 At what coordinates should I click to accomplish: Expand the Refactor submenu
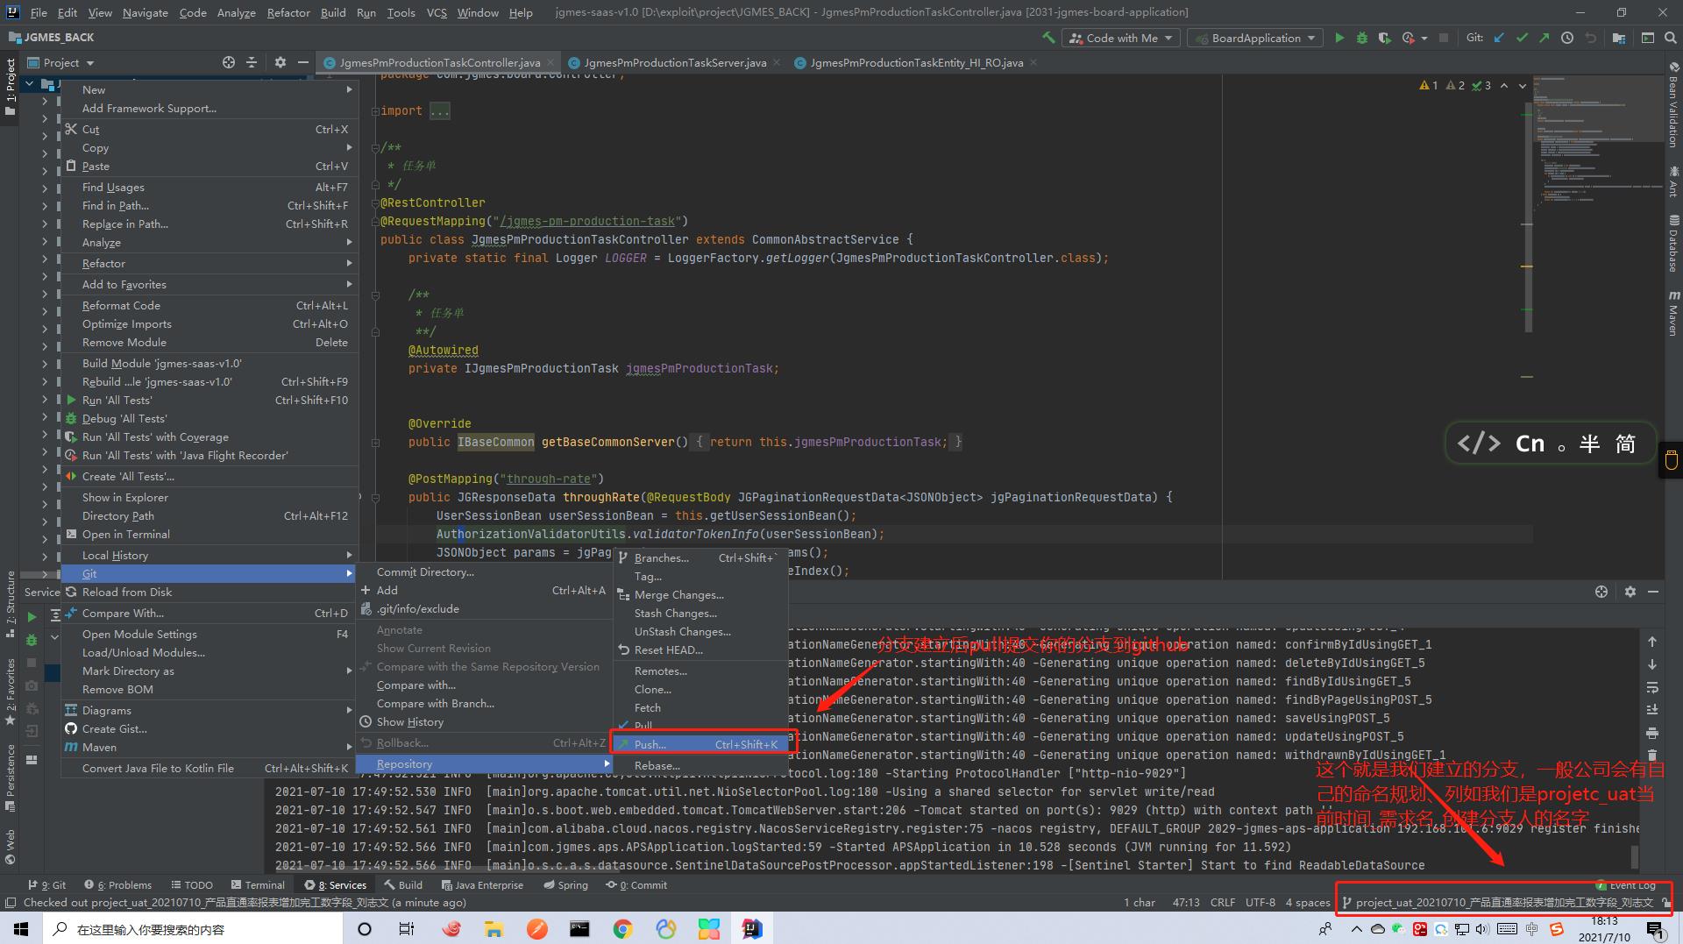[209, 263]
